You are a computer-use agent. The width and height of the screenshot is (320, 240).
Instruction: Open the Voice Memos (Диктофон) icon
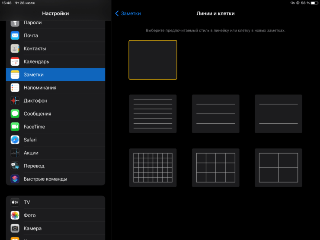coord(15,101)
